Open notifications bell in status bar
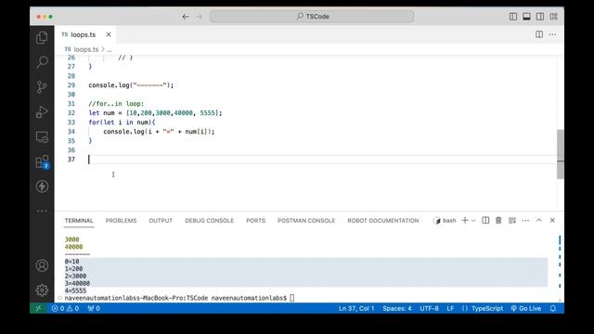Image resolution: width=594 pixels, height=334 pixels. [553, 308]
